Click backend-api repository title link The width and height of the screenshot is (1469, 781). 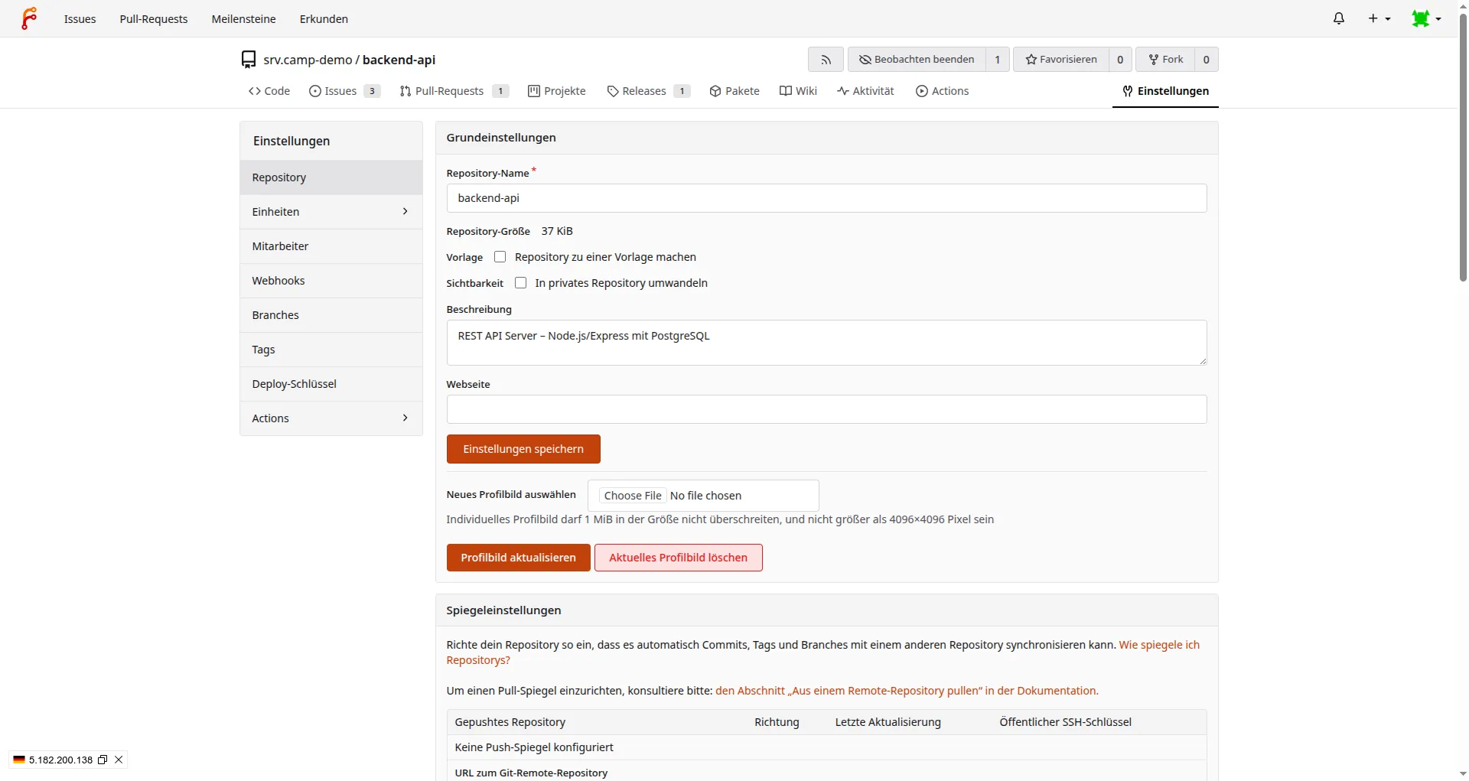coord(399,60)
